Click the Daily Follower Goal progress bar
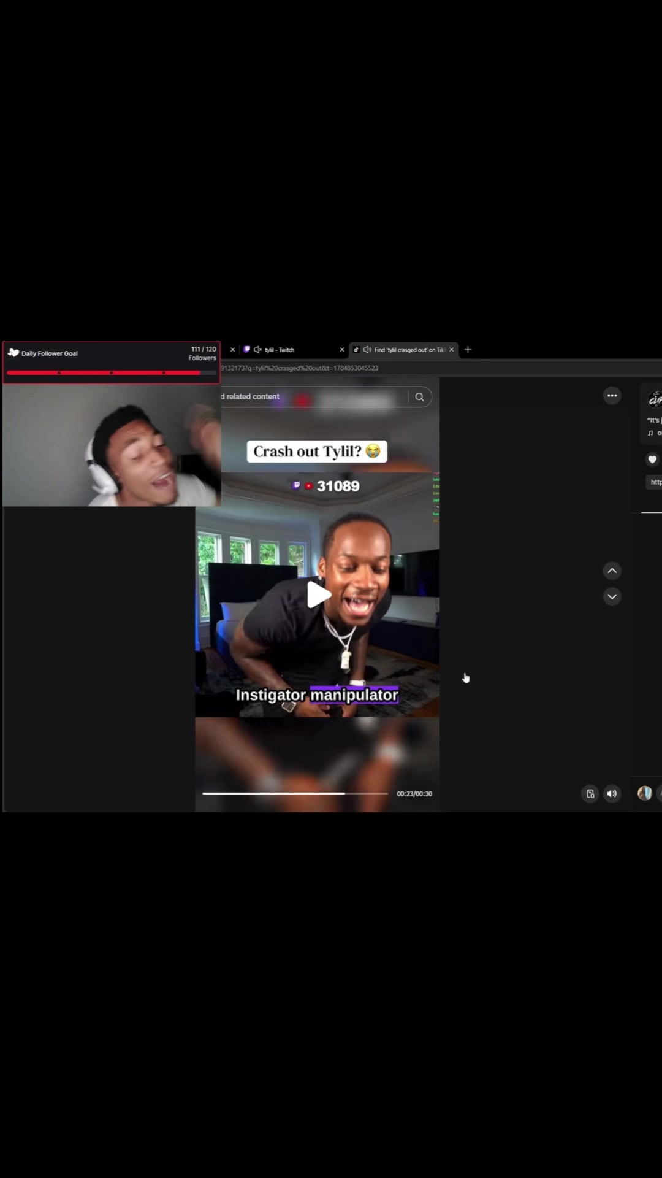This screenshot has width=662, height=1178. pyautogui.click(x=112, y=372)
